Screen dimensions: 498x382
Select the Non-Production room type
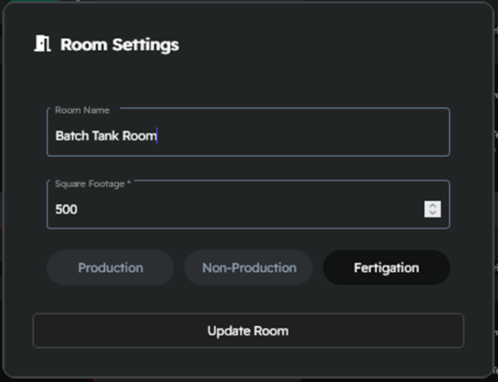click(x=249, y=268)
